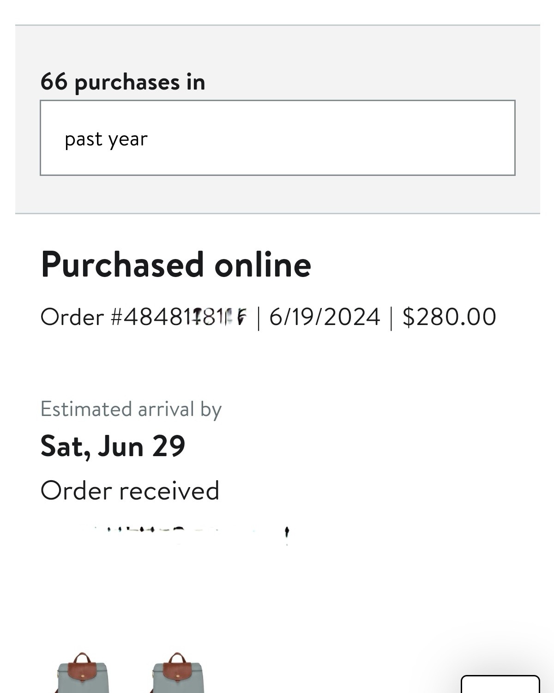The width and height of the screenshot is (554, 693).
Task: Click the "Order received" status text
Action: coord(130,490)
